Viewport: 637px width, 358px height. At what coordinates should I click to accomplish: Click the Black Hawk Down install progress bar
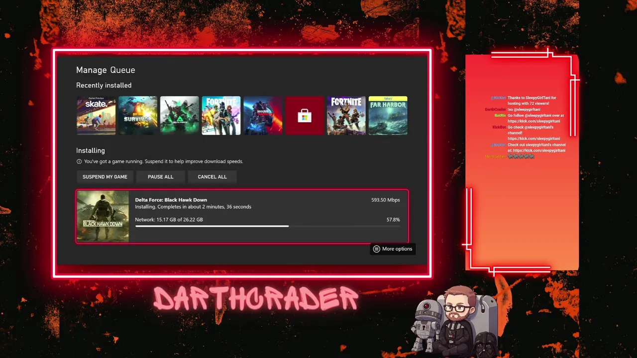(x=267, y=226)
